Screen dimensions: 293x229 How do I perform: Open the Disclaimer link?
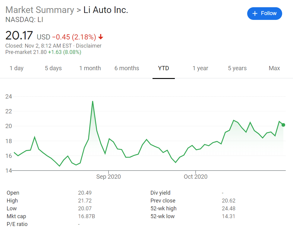[x=89, y=46]
